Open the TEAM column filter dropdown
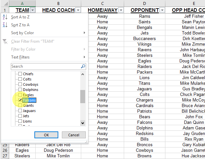This screenshot has width=205, height=159. click(x=32, y=10)
